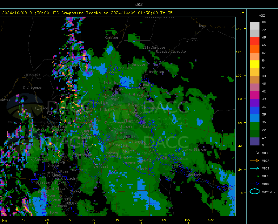
Task: Select the bright green 30 dBZ color swatch
Action: [x=255, y=126]
